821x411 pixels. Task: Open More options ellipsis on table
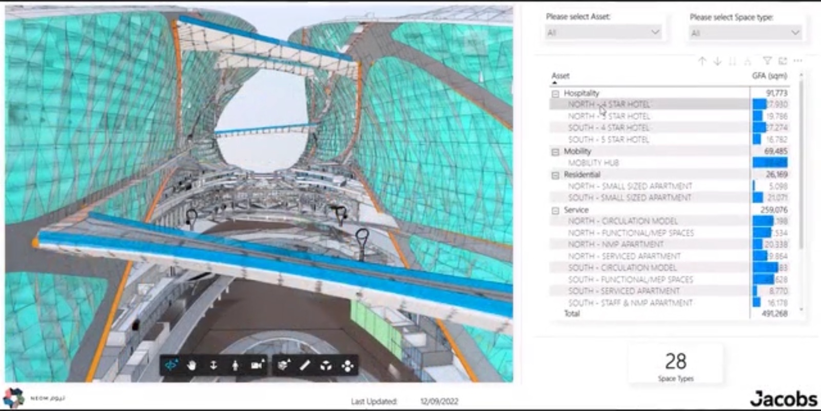point(798,61)
